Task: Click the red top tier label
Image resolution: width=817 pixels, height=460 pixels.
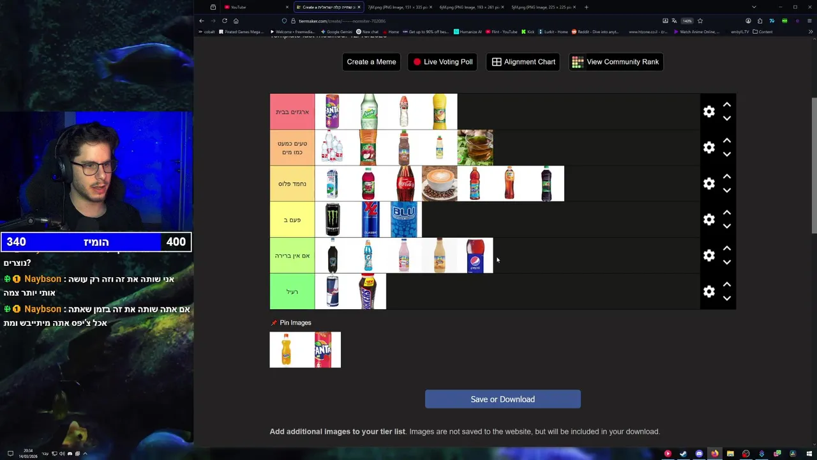Action: point(292,112)
